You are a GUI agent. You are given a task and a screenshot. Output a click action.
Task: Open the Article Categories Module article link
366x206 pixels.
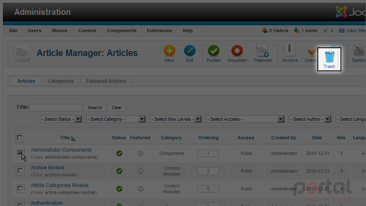(60, 185)
